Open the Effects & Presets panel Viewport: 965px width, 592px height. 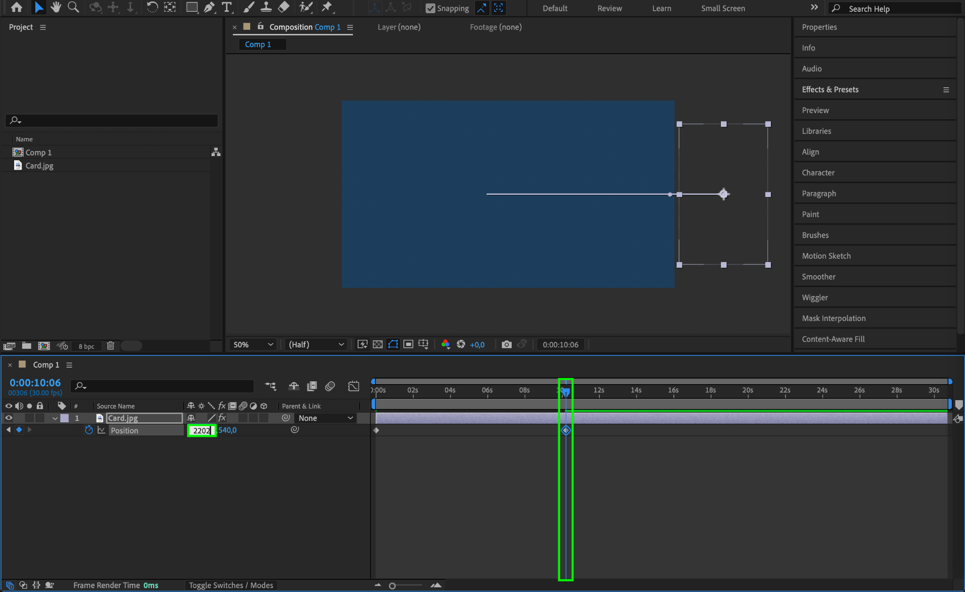pos(830,90)
